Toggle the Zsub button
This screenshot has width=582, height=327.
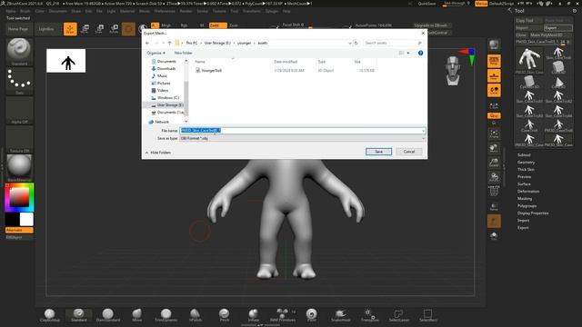[234, 25]
